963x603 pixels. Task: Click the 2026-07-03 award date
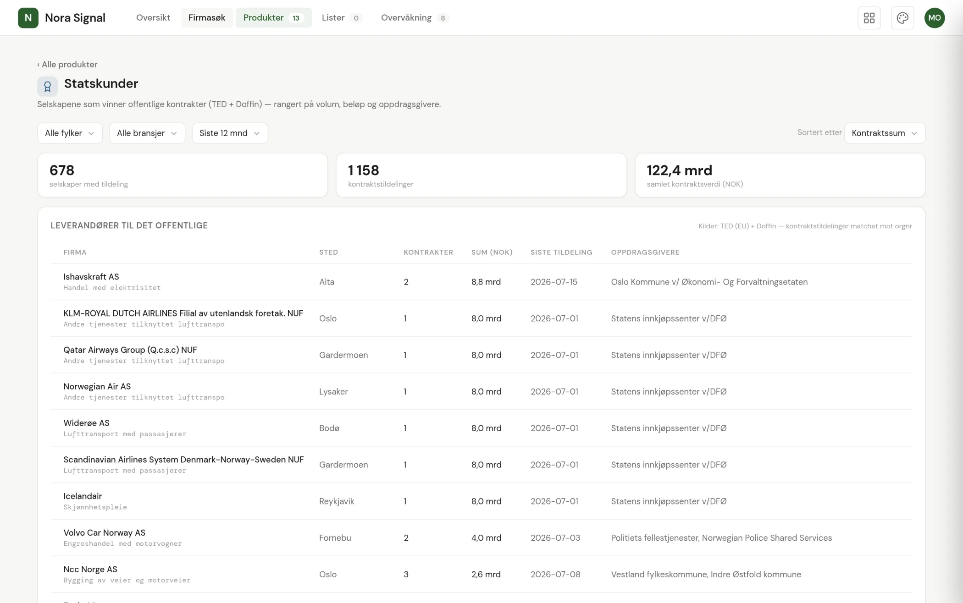point(555,538)
